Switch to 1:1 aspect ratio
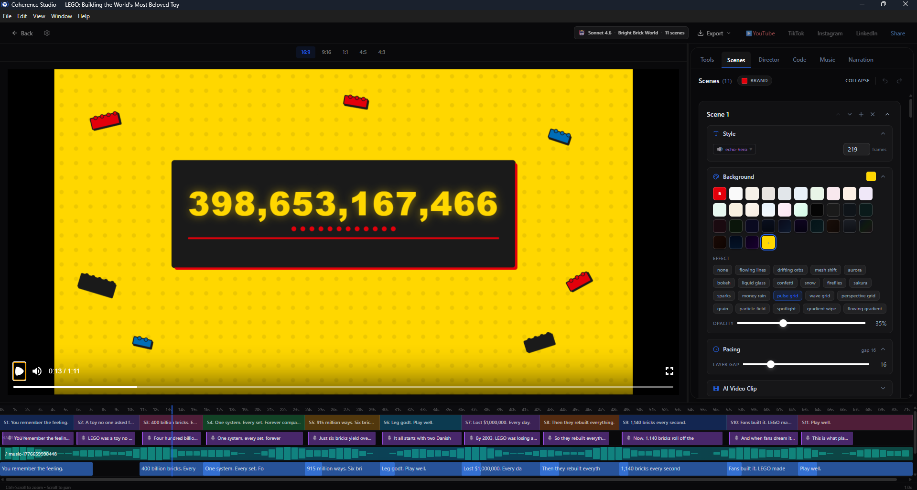 pyautogui.click(x=345, y=52)
